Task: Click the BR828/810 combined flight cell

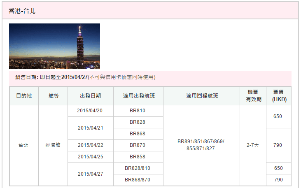Action: pos(138,168)
